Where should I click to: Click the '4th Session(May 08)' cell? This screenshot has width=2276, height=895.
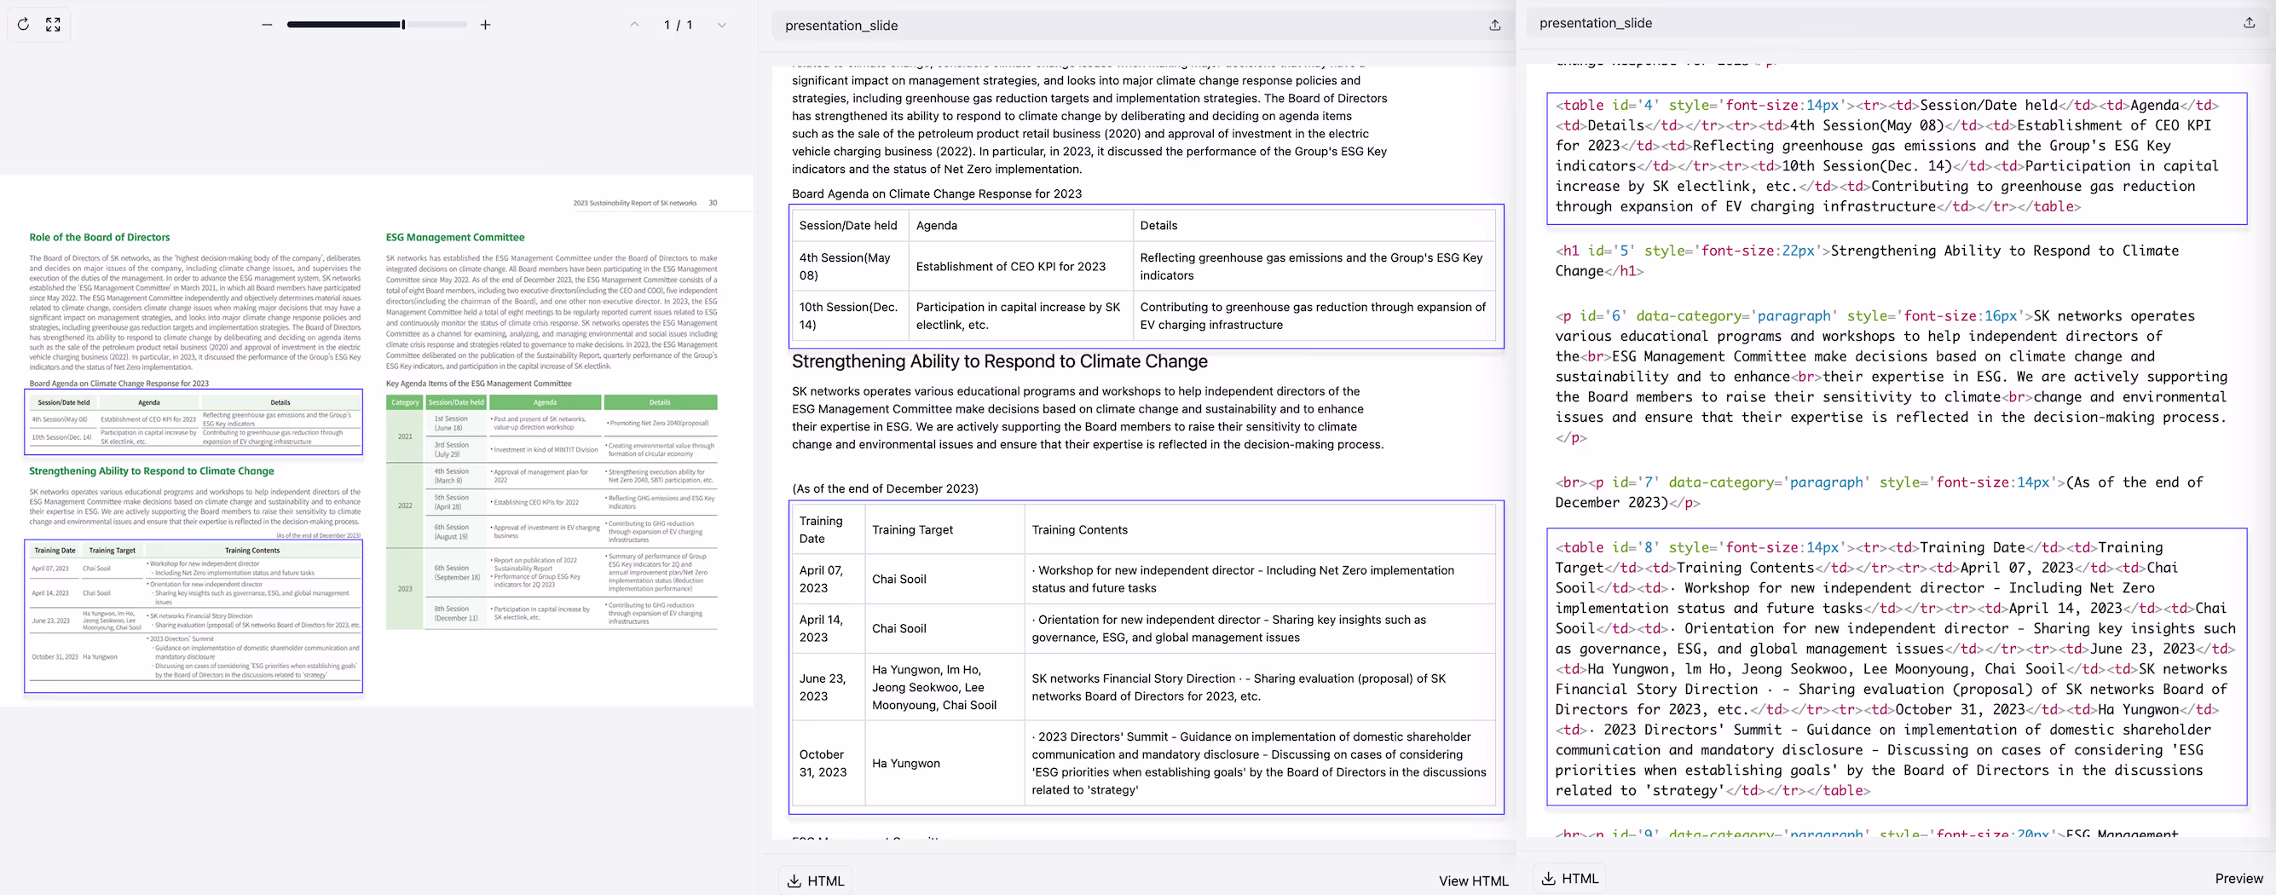(850, 266)
